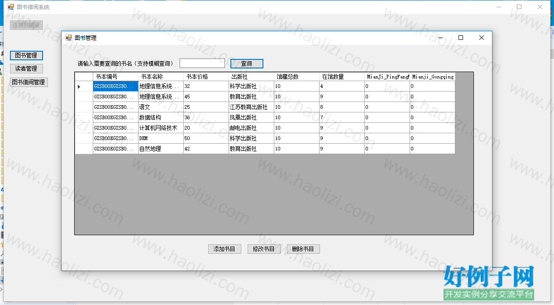This screenshot has height=305, width=554.
Task: Open 读者管理 module
Action: 26,68
